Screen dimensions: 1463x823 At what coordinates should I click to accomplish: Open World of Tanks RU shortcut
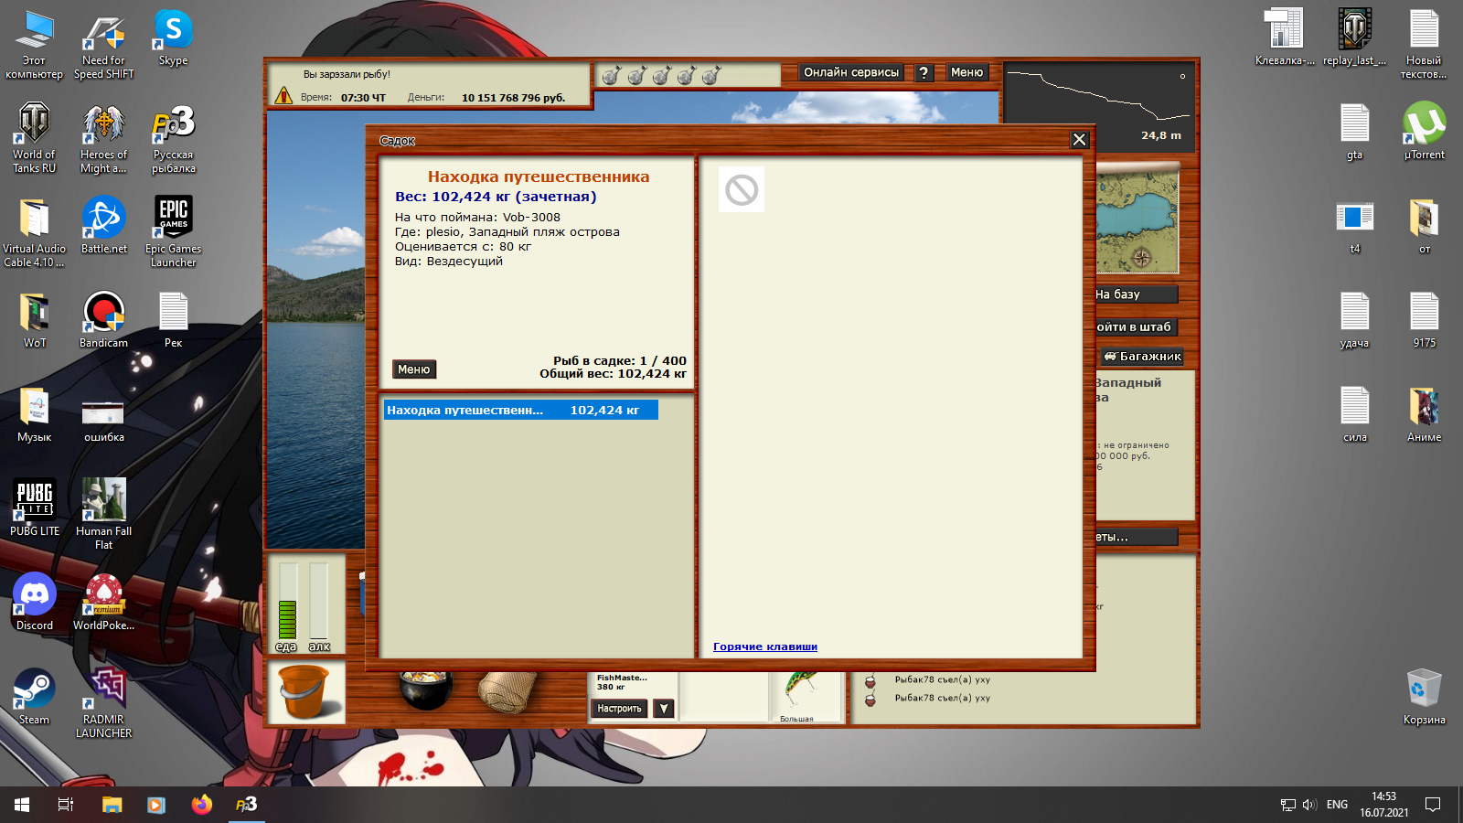[35, 139]
